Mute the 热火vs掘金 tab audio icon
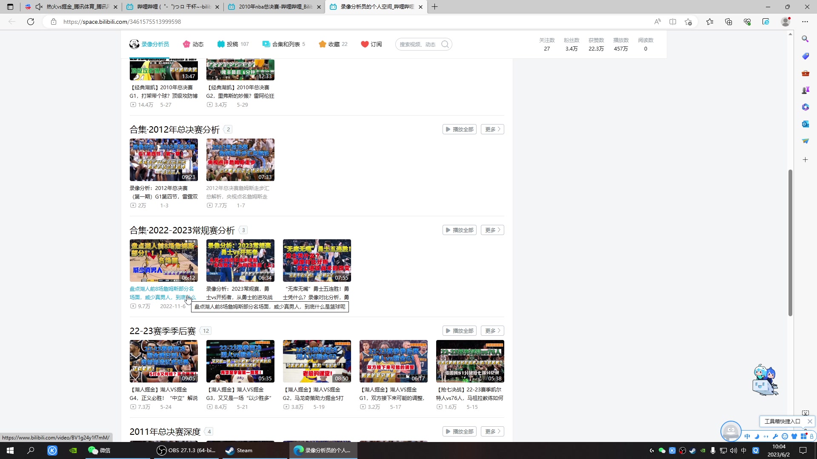 click(x=39, y=7)
